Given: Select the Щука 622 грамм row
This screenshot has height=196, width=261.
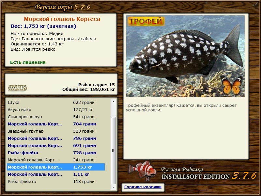Looking at the screenshot, I should tap(56, 102).
